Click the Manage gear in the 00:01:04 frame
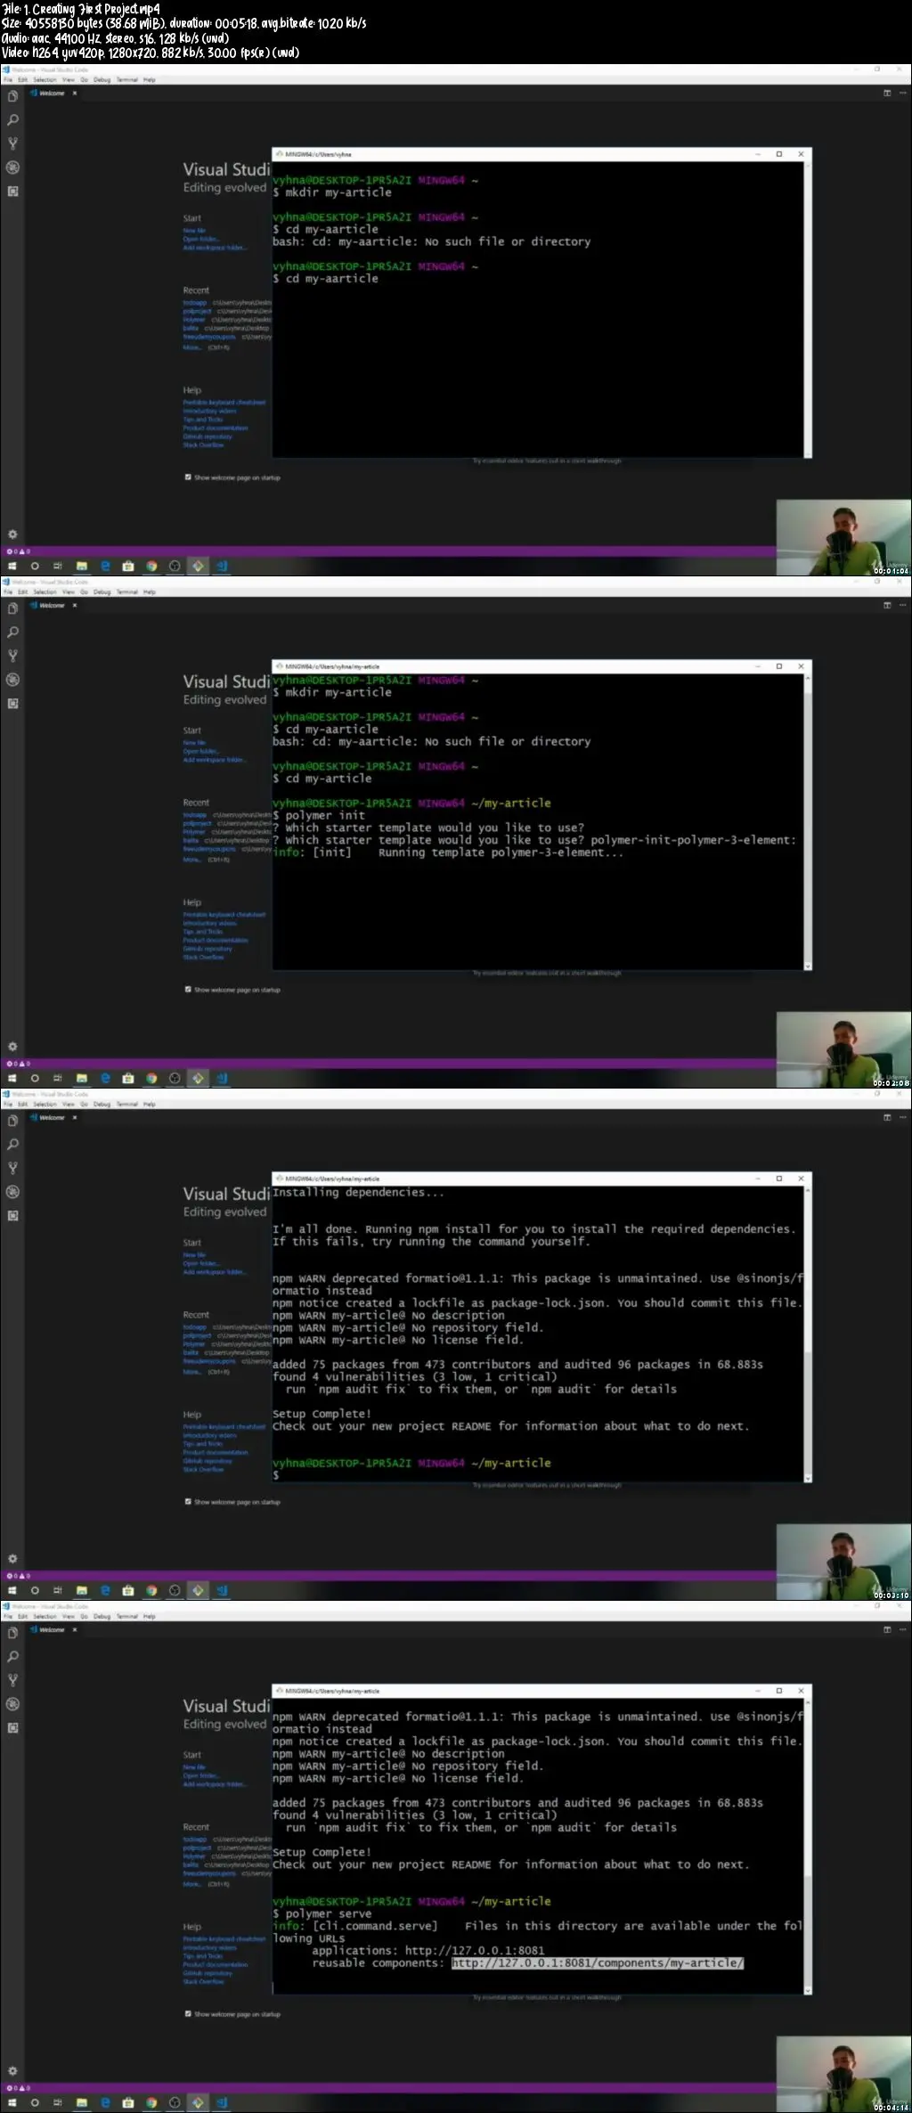 [x=12, y=534]
